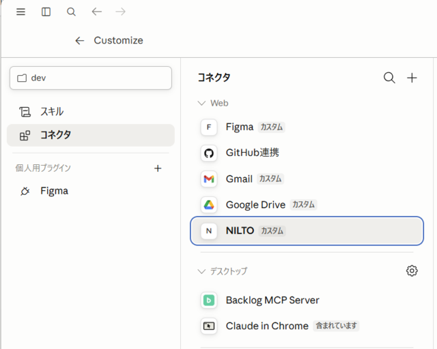
Task: Open Claude in Chrome connector
Action: (307, 326)
